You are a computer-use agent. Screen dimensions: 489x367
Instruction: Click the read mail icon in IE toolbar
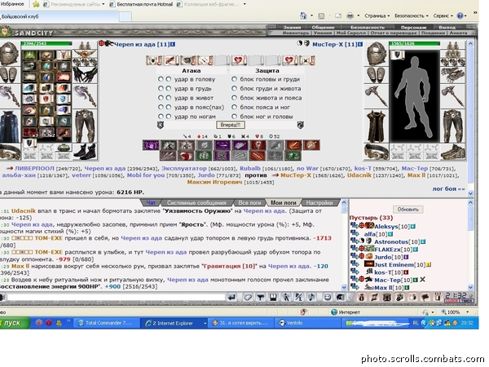(x=338, y=15)
